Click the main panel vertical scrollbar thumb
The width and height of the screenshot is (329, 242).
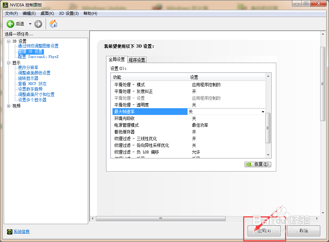[x=323, y=84]
